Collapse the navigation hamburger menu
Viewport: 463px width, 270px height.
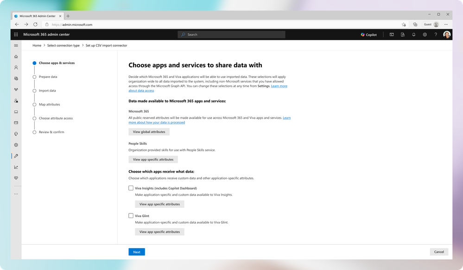coord(16,45)
